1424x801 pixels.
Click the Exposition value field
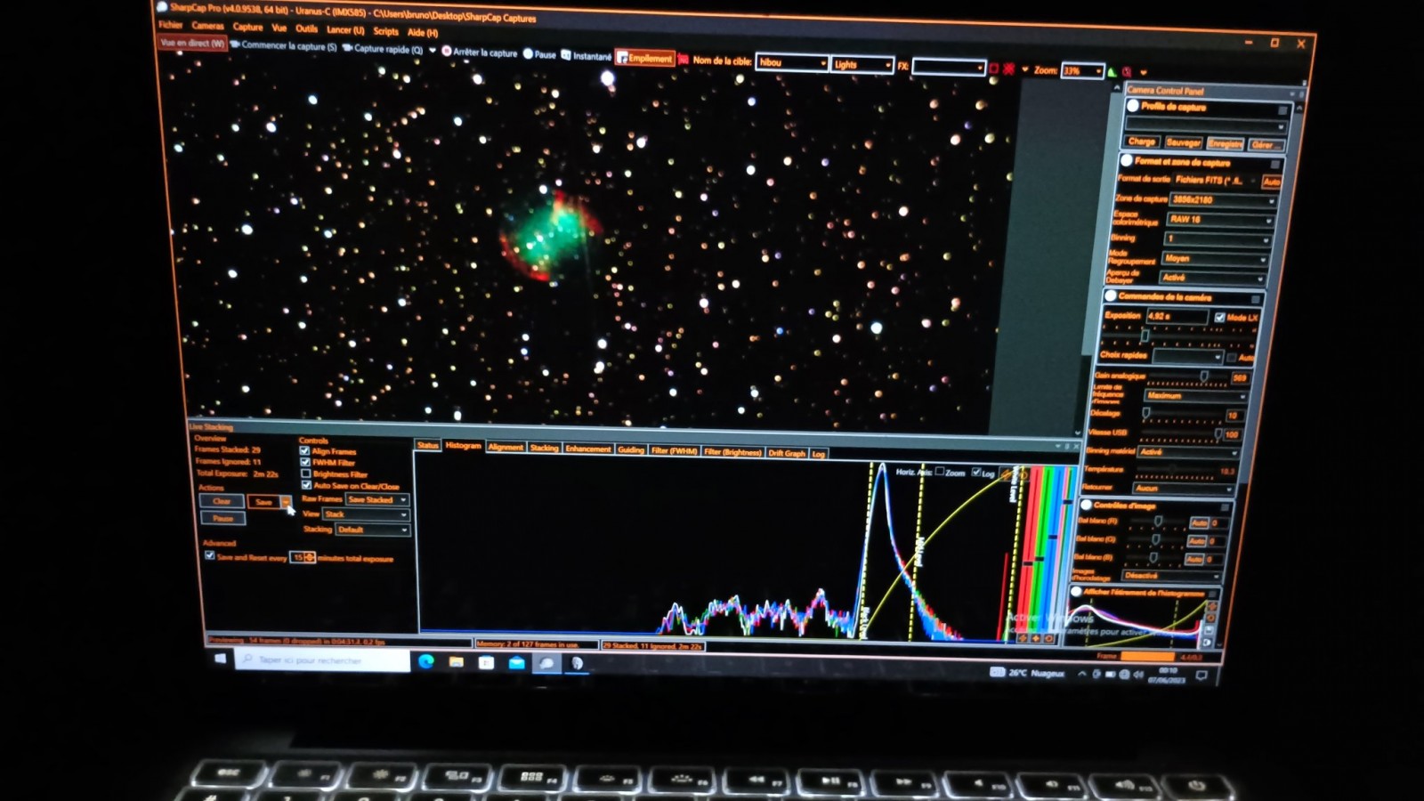point(1176,316)
